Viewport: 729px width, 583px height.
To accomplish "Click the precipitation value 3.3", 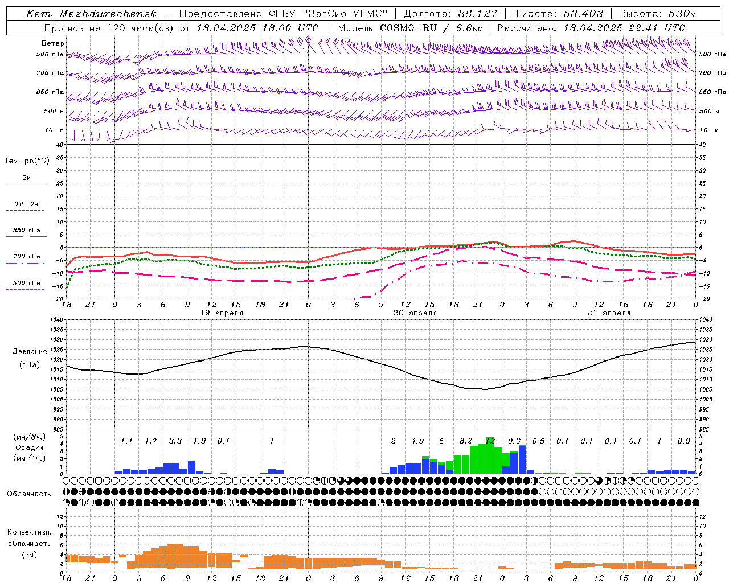I will [175, 441].
